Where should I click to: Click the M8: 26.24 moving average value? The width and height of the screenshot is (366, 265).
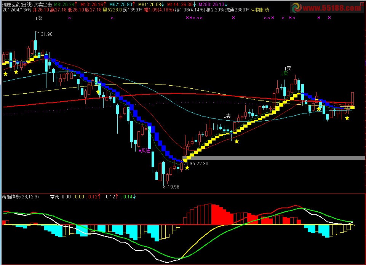coord(64,4)
